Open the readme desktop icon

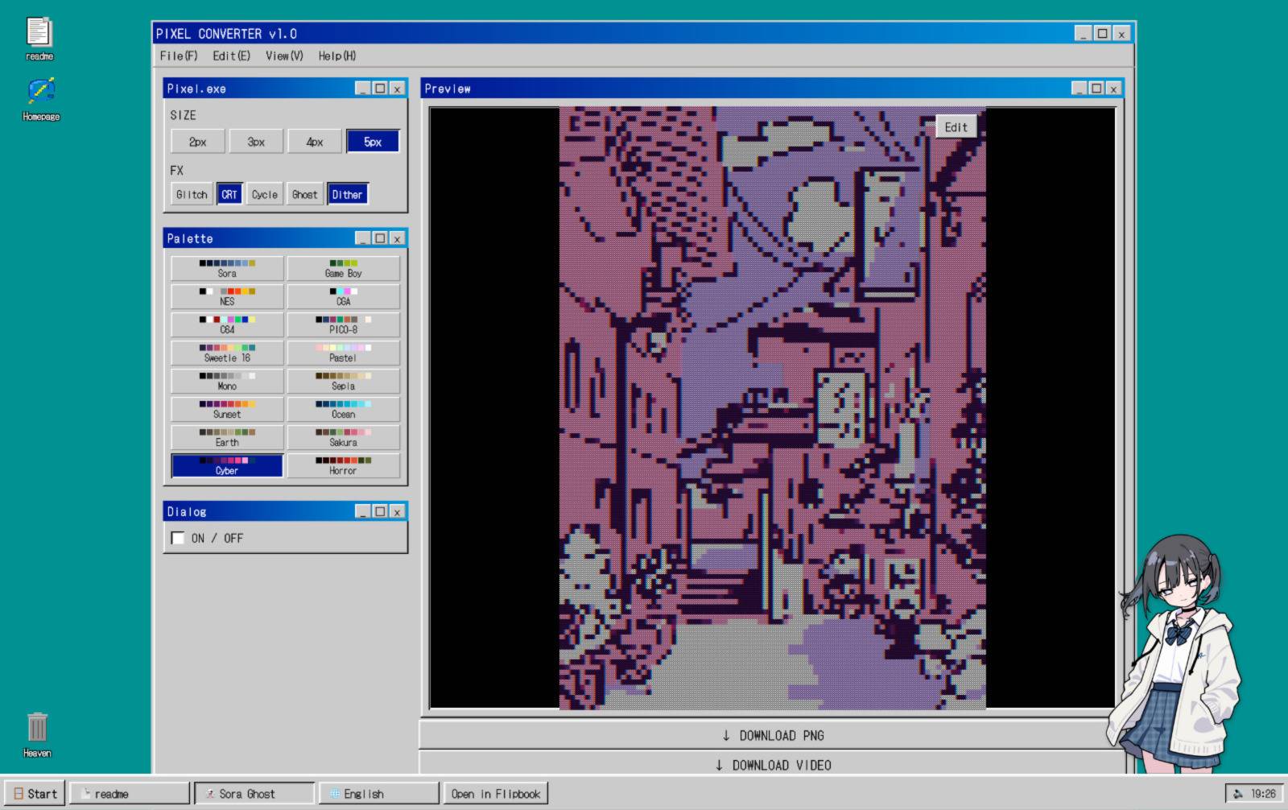(x=39, y=38)
